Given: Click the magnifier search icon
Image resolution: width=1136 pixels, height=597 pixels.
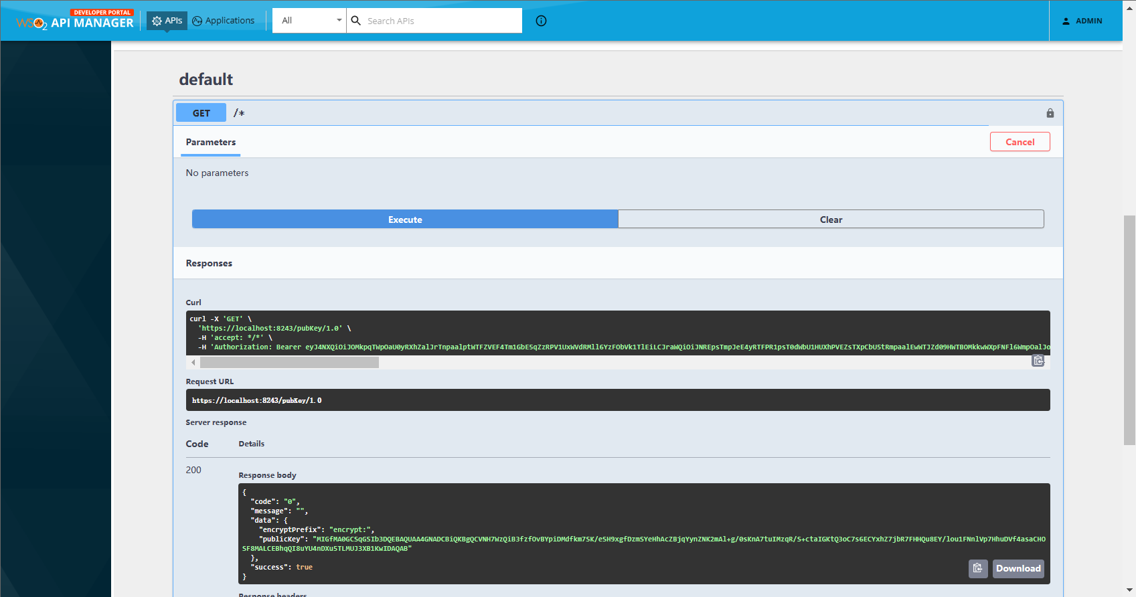Looking at the screenshot, I should 356,21.
